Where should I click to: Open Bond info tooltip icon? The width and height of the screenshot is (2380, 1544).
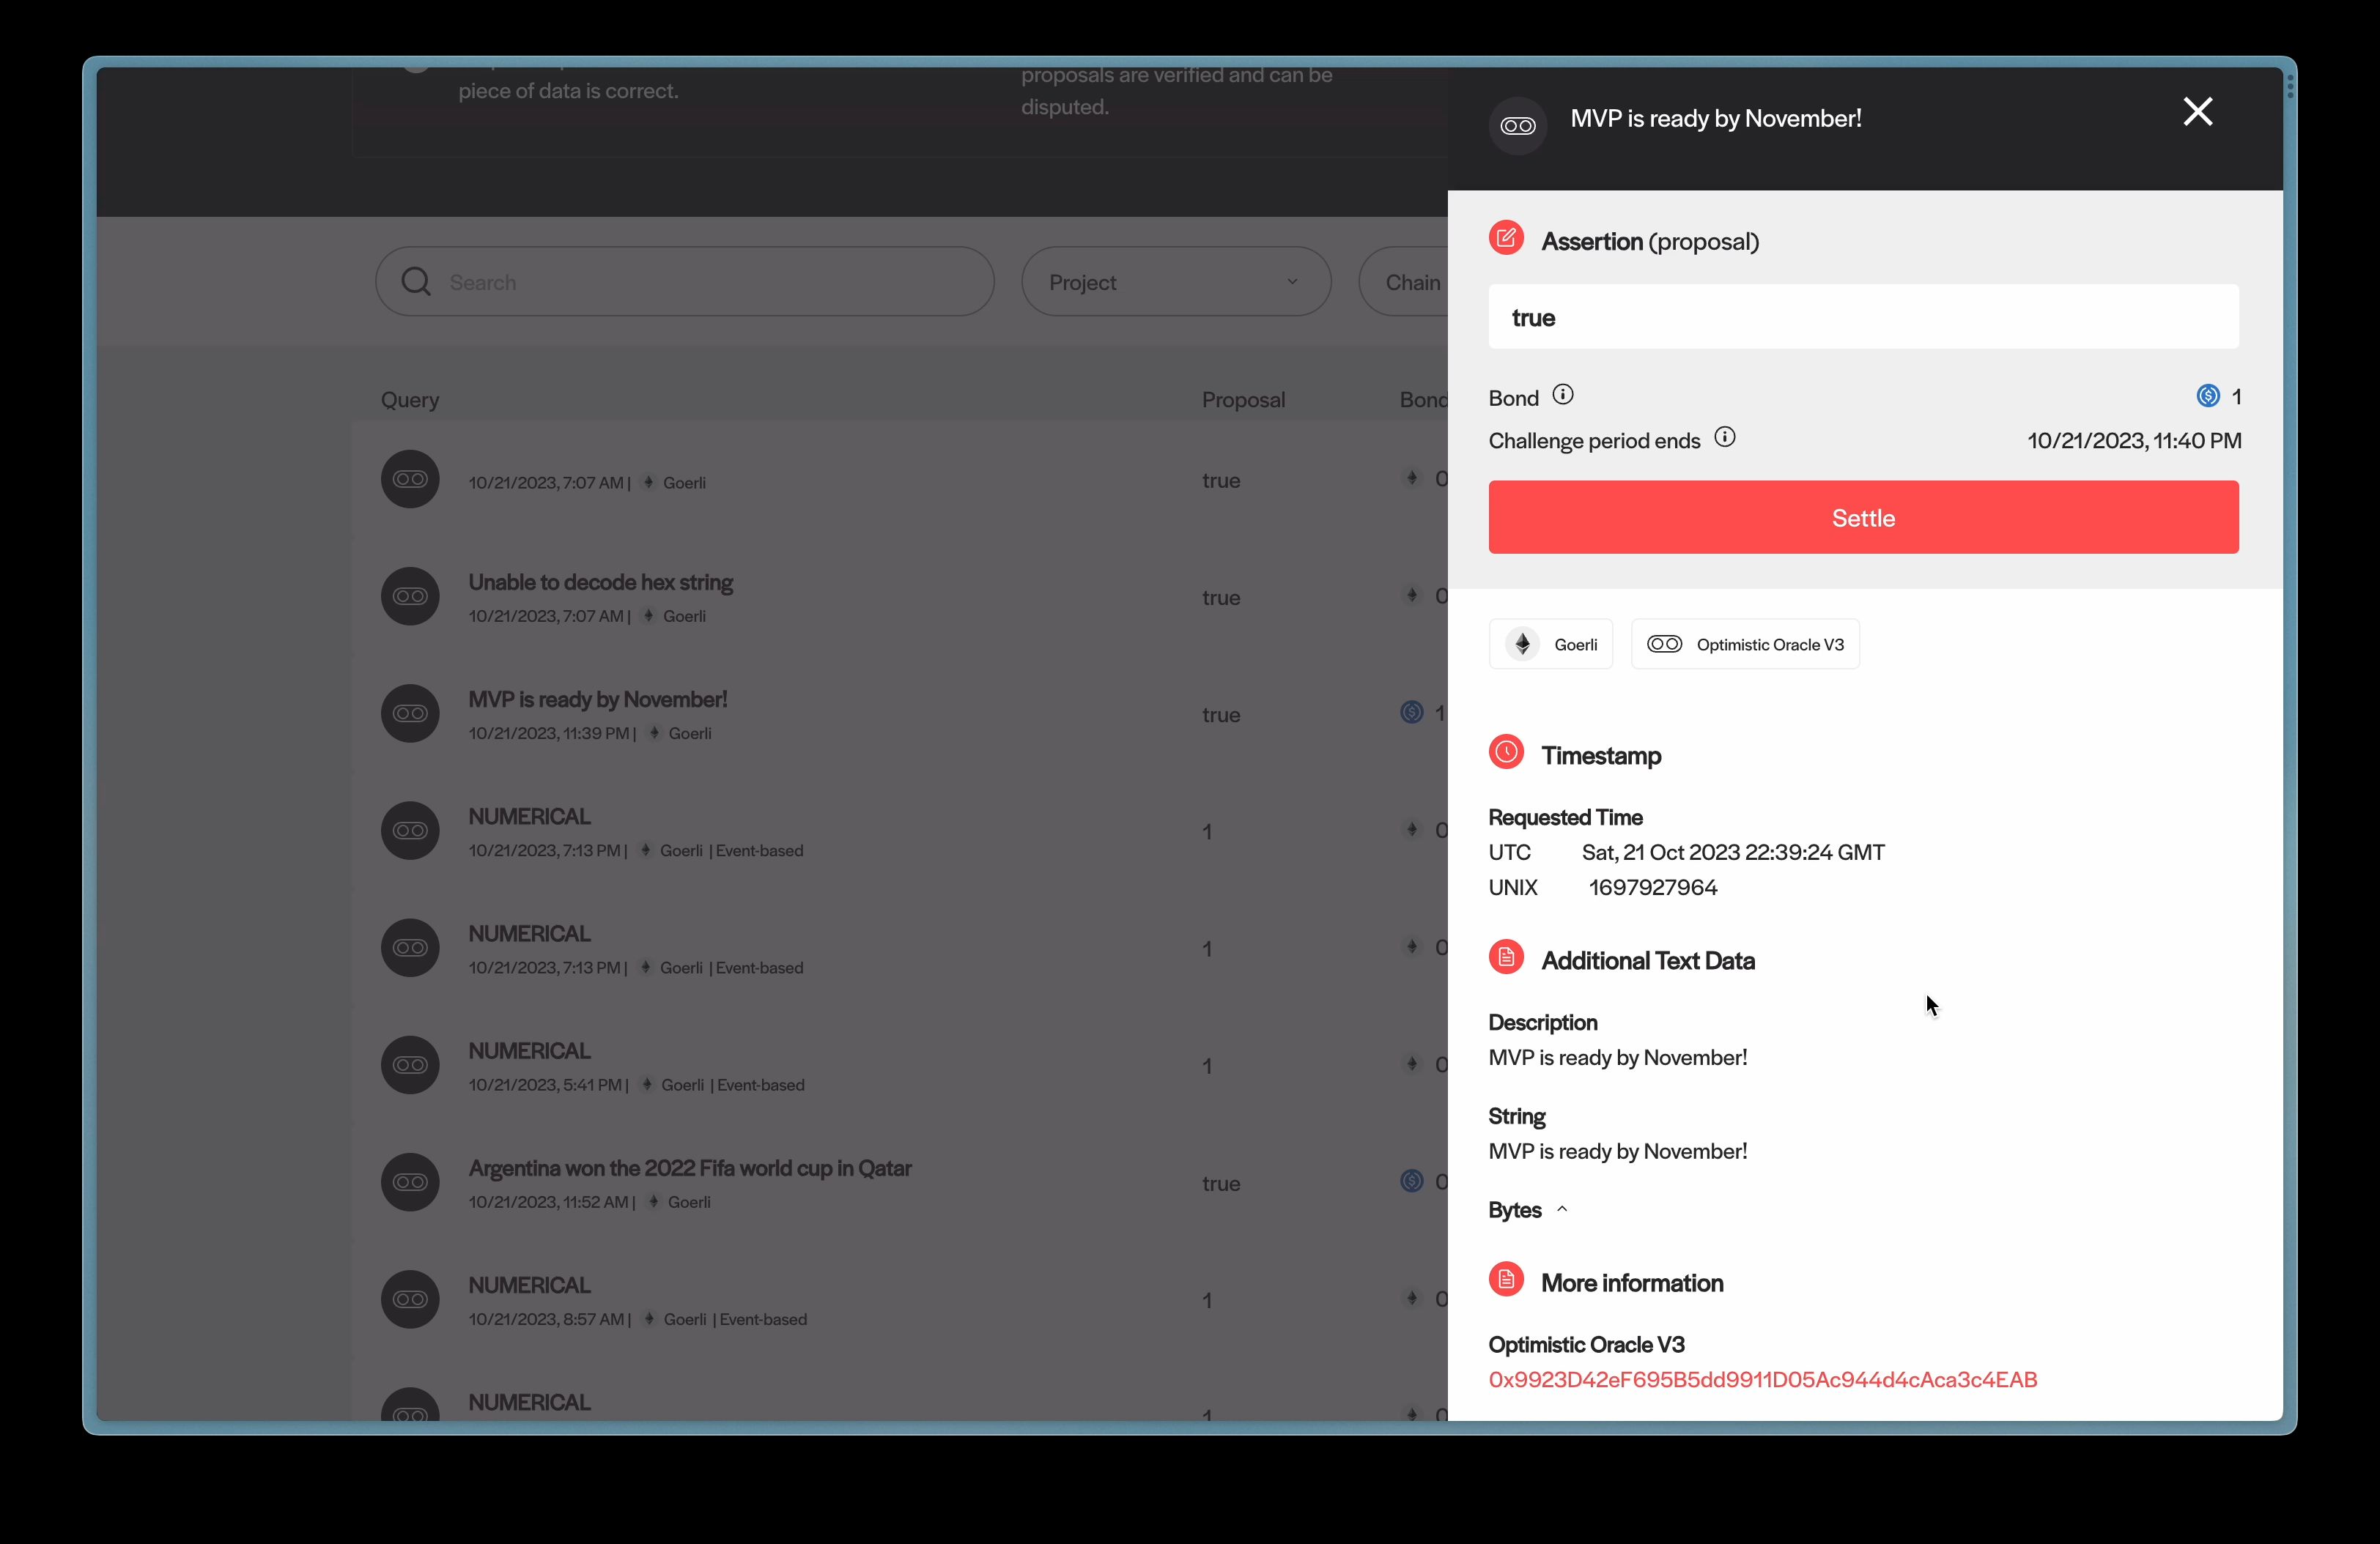pyautogui.click(x=1562, y=395)
